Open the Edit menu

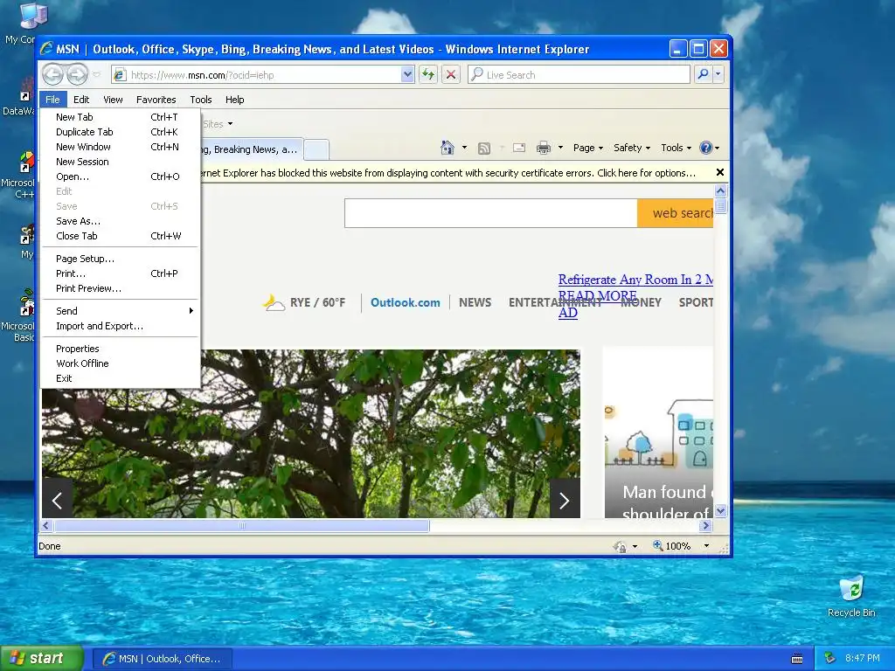[81, 100]
